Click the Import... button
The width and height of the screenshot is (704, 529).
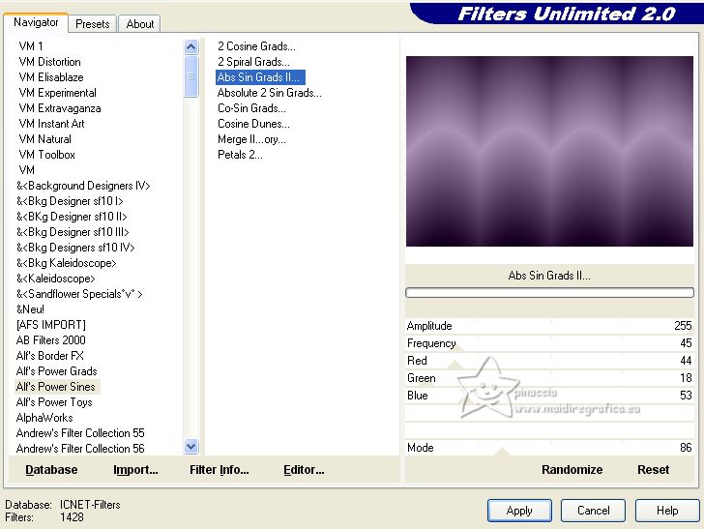click(135, 470)
